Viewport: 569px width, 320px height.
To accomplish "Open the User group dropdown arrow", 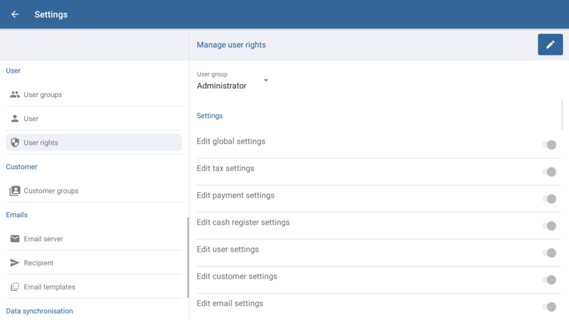I will [x=266, y=80].
